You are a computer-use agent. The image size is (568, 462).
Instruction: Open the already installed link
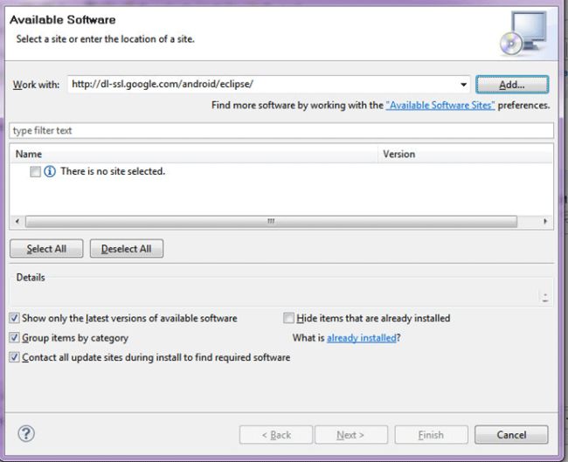362,338
